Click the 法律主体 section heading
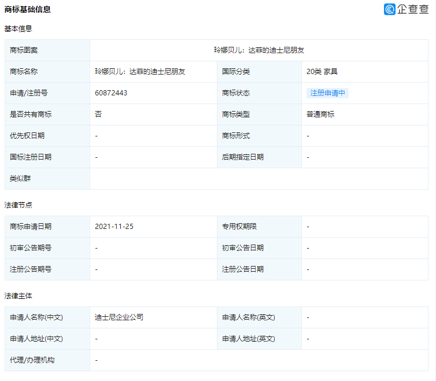The image size is (436, 381). tap(19, 296)
